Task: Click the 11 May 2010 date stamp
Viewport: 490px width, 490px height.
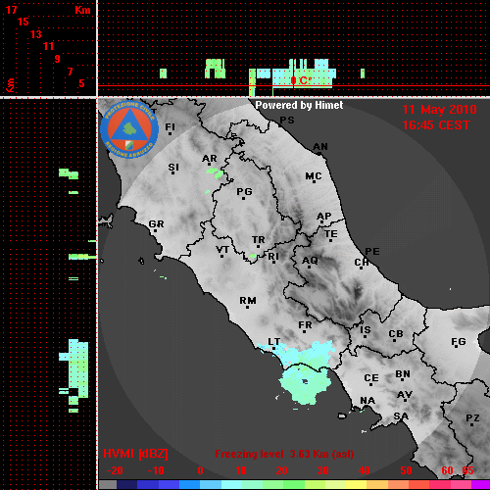Action: pyautogui.click(x=439, y=110)
